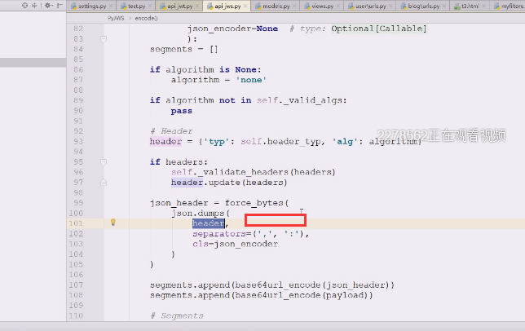525x331 pixels.
Task: Close the user\urls.py tab
Action: click(x=390, y=6)
